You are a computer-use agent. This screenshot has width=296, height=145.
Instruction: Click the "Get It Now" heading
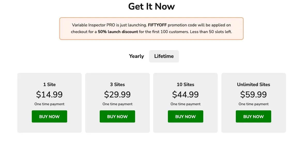tap(151, 6)
